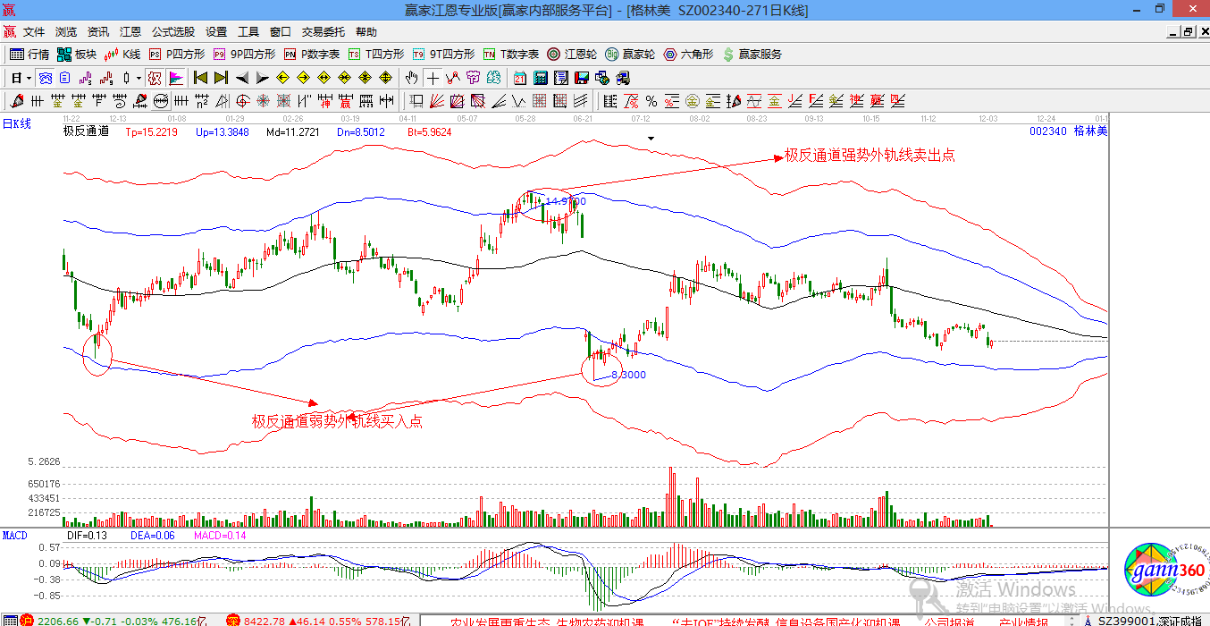The width and height of the screenshot is (1210, 626).
Task: Expand the 日 period dropdown arrow
Action: pos(29,78)
